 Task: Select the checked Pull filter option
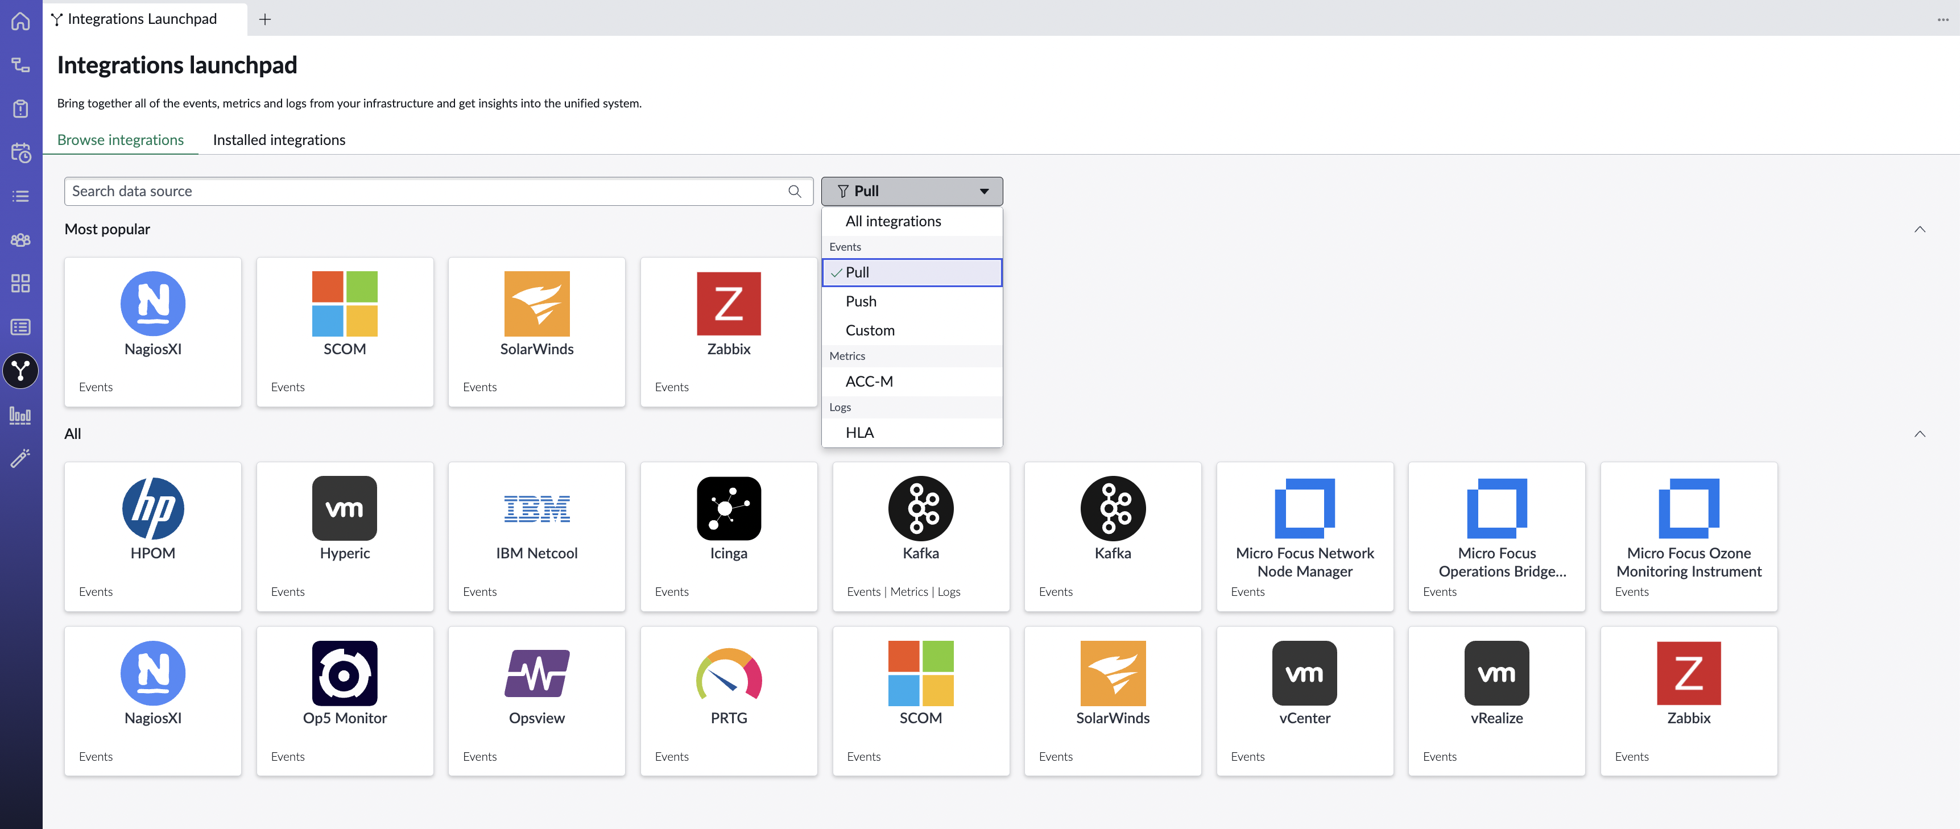click(912, 272)
